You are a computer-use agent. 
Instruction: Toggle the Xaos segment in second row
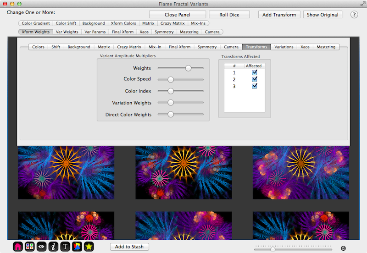click(x=144, y=32)
